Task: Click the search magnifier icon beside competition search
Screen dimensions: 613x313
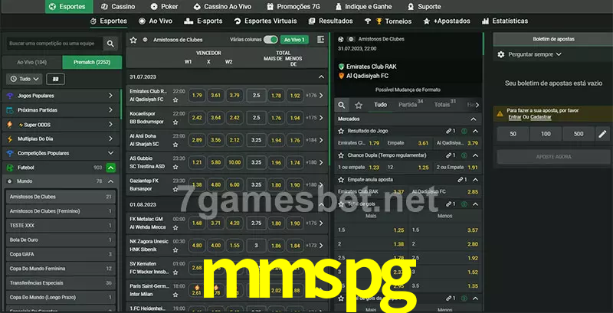Action: pyautogui.click(x=110, y=44)
